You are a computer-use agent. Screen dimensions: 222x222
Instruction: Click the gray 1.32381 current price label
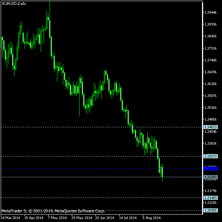tap(211, 177)
